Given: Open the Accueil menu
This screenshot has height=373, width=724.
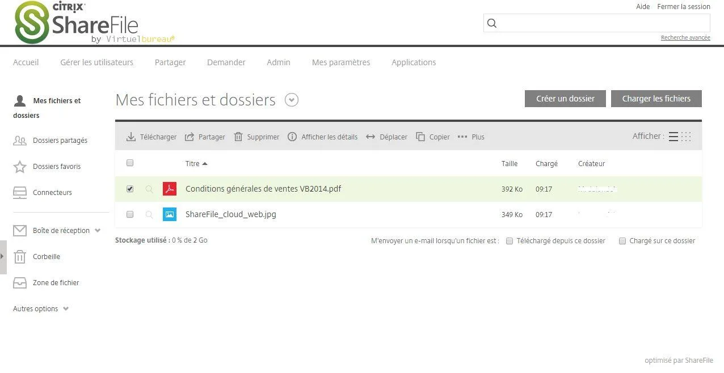Looking at the screenshot, I should 26,62.
